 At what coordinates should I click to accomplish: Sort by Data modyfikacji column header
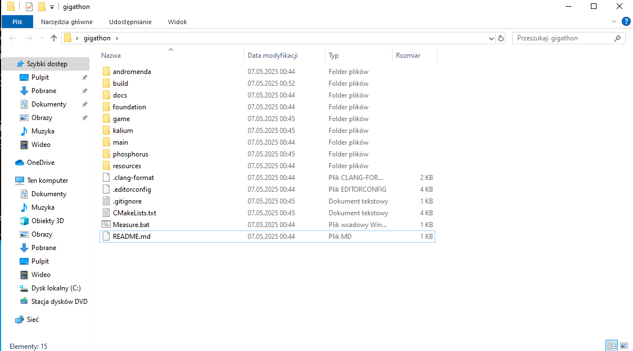pos(272,56)
